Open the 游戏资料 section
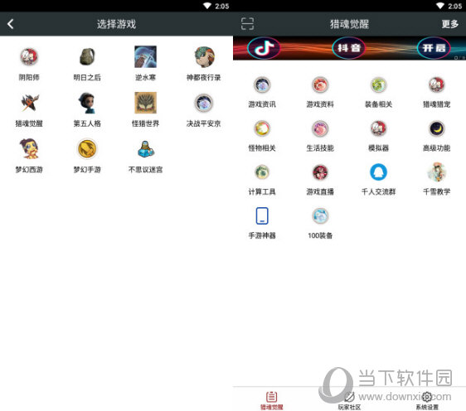The width and height of the screenshot is (466, 411). 320,85
